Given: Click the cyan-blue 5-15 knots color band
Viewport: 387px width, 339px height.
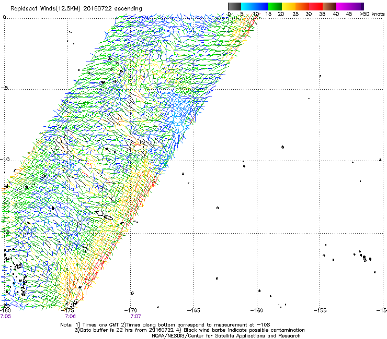Looking at the screenshot, I should click(x=255, y=6).
